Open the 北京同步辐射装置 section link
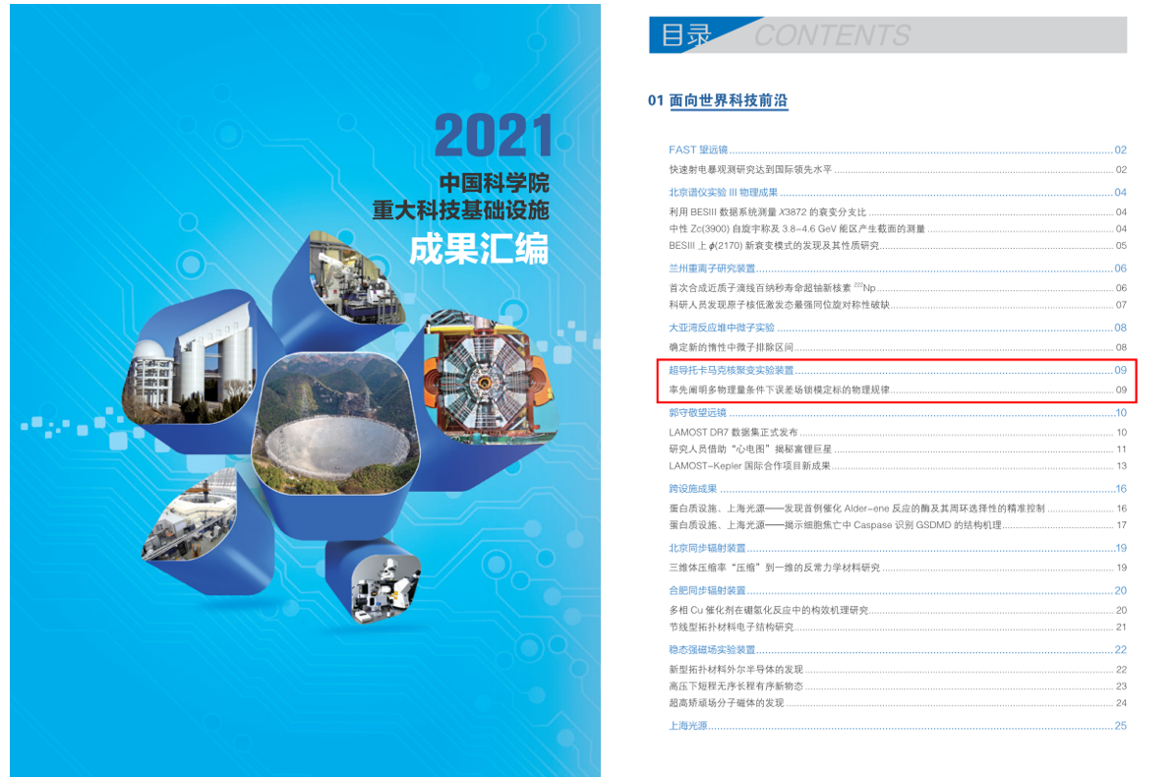Image resolution: width=1175 pixels, height=780 pixels. tap(707, 548)
